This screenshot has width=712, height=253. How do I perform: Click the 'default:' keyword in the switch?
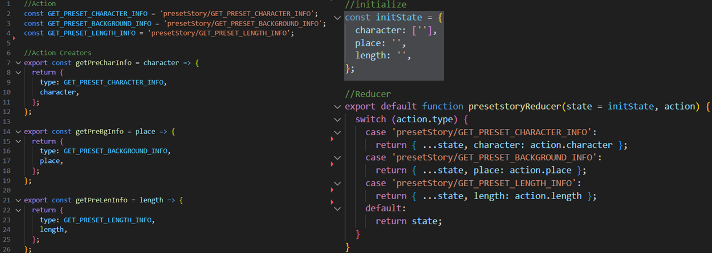386,209
